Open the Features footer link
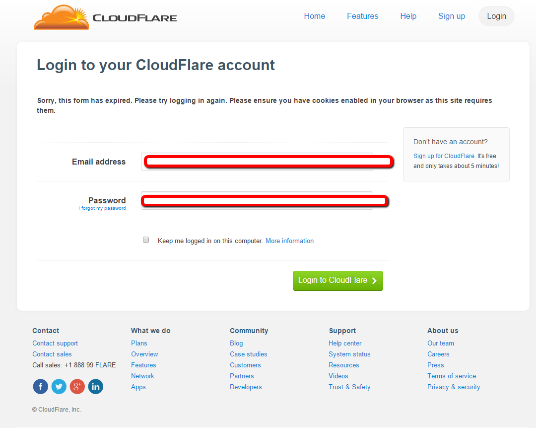Image resolution: width=536 pixels, height=428 pixels. coord(143,365)
